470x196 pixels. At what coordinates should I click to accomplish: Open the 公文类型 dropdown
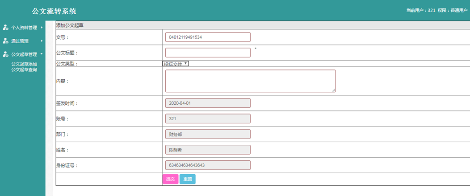176,64
